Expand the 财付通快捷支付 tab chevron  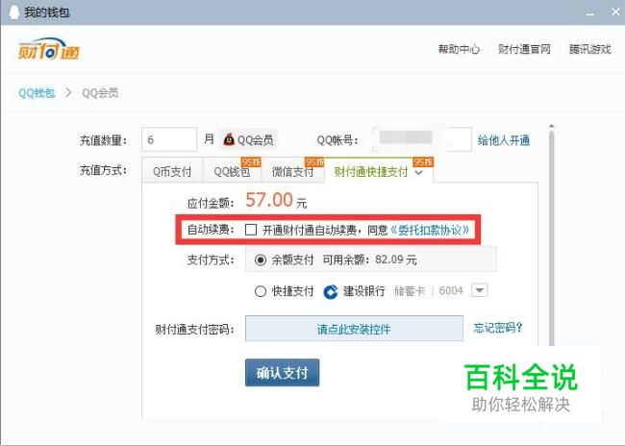(418, 173)
